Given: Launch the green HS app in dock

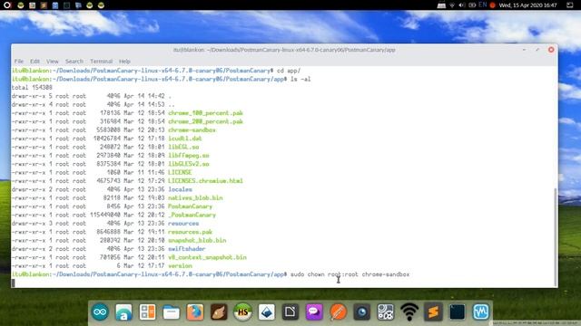Looking at the screenshot, I should [242, 312].
